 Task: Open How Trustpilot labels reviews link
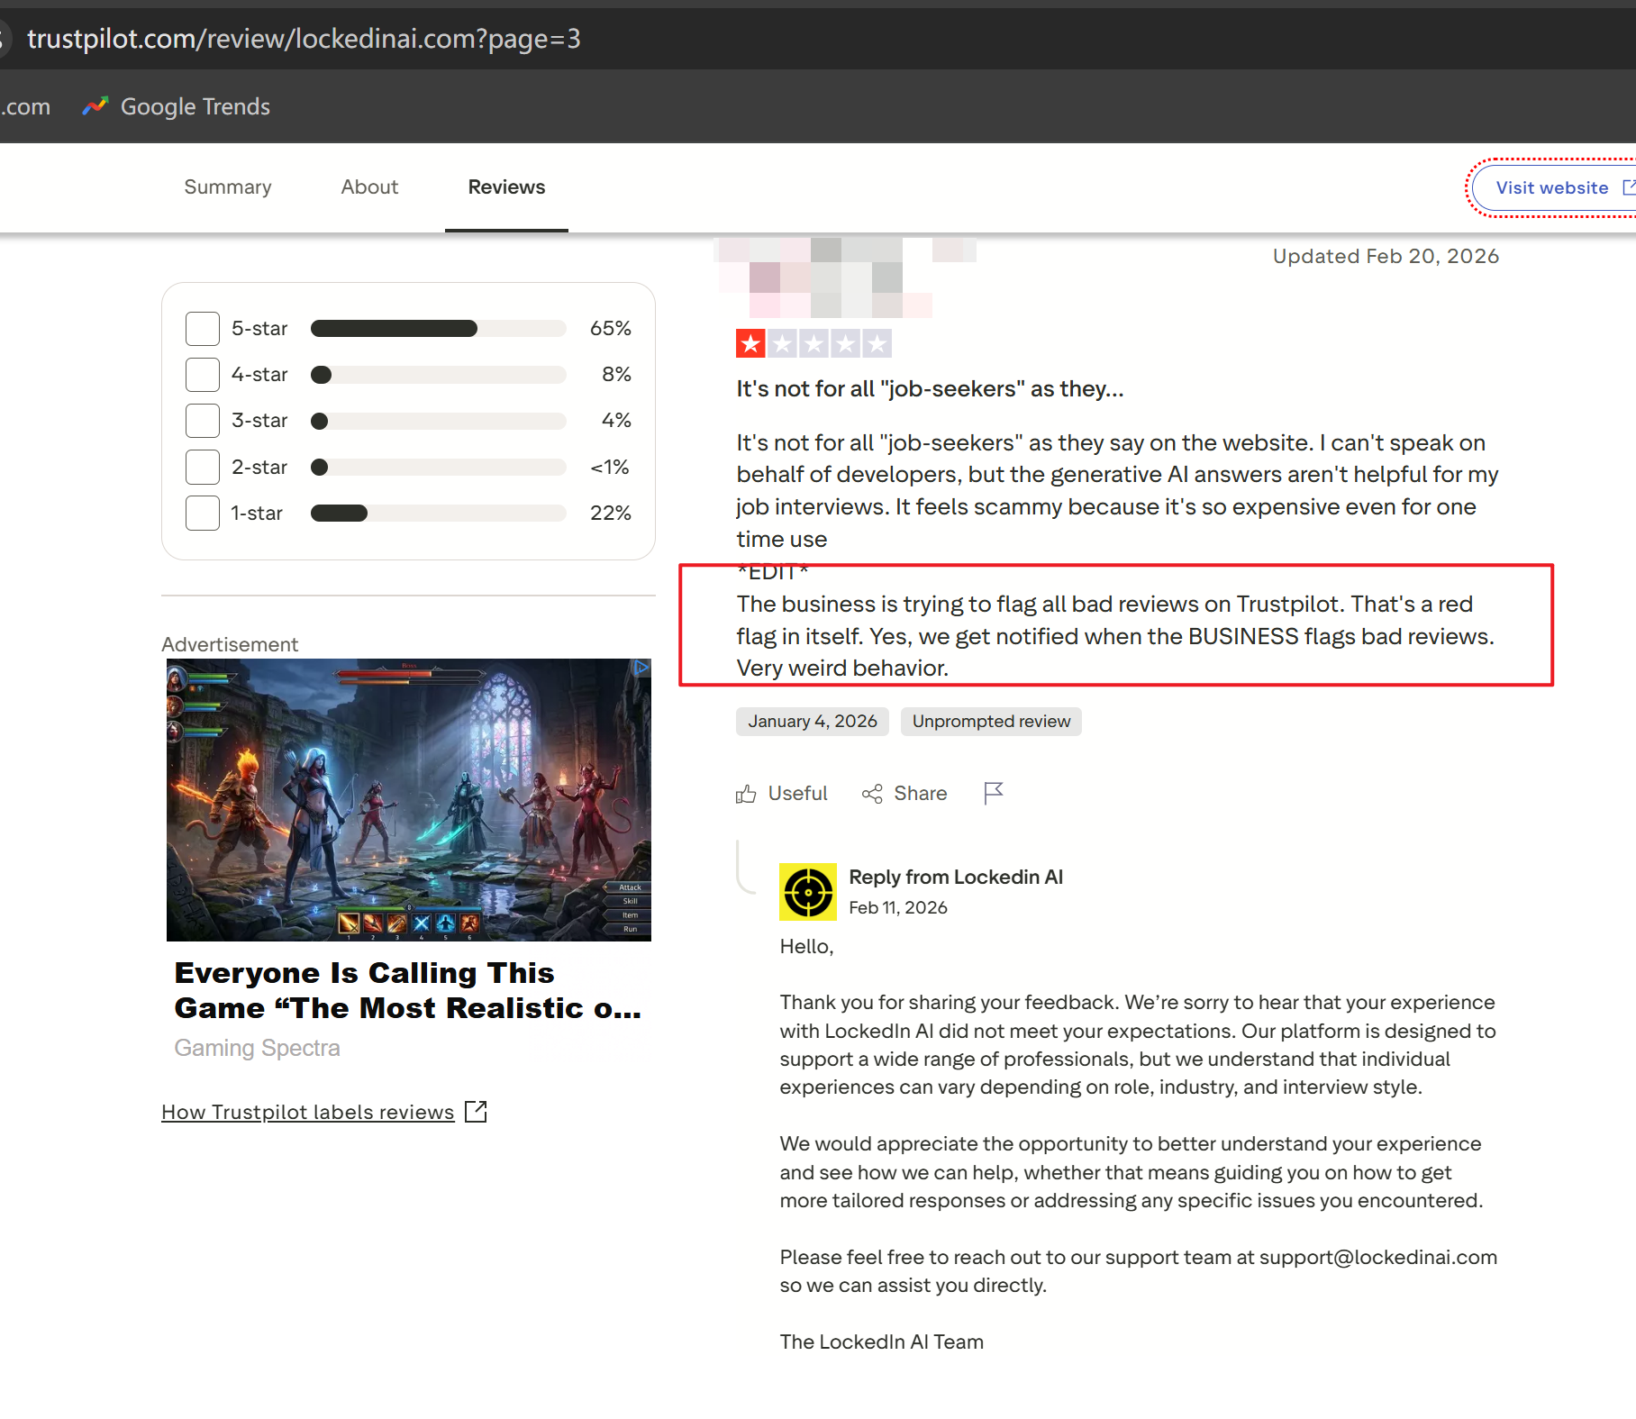(x=308, y=1112)
